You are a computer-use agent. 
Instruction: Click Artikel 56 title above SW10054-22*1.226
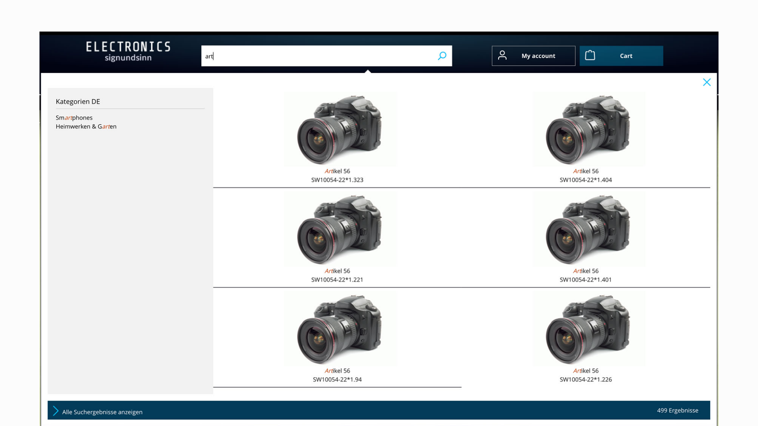click(x=585, y=371)
